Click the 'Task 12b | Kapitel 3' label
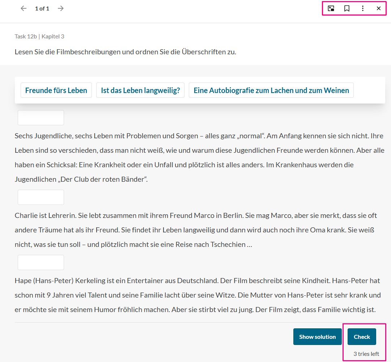 39,36
